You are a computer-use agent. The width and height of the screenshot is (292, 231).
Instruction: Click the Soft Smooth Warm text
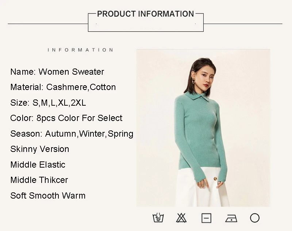point(48,196)
